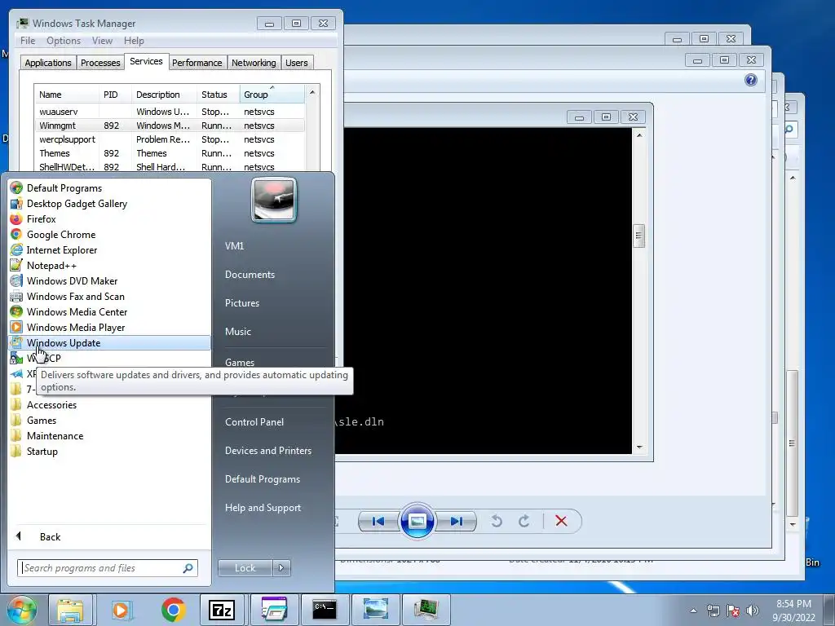This screenshot has width=835, height=626.
Task: Open the Music link in the Start menu
Action: pyautogui.click(x=237, y=331)
